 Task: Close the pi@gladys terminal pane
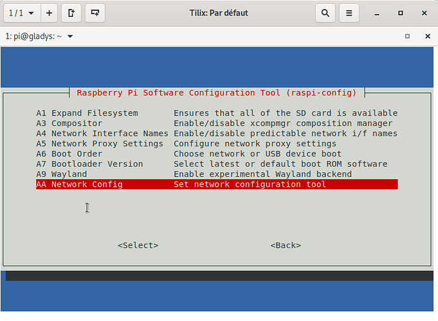[427, 36]
